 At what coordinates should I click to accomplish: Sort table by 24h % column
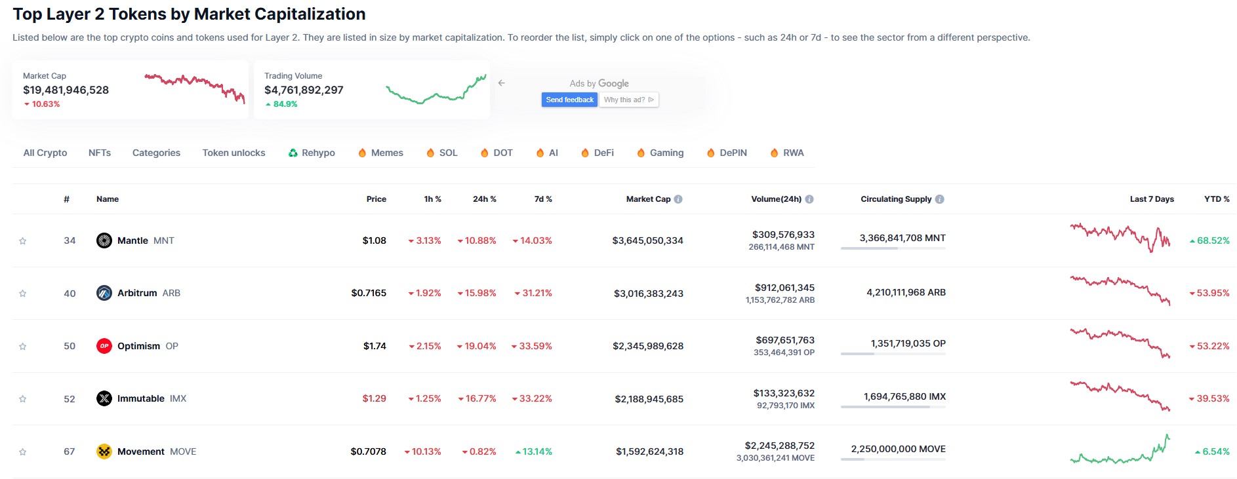point(485,199)
